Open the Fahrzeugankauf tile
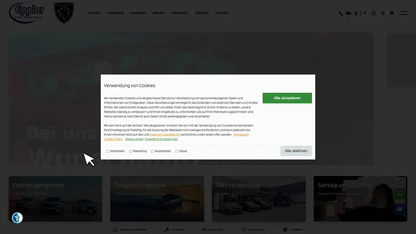416x234 pixels. 259,199
